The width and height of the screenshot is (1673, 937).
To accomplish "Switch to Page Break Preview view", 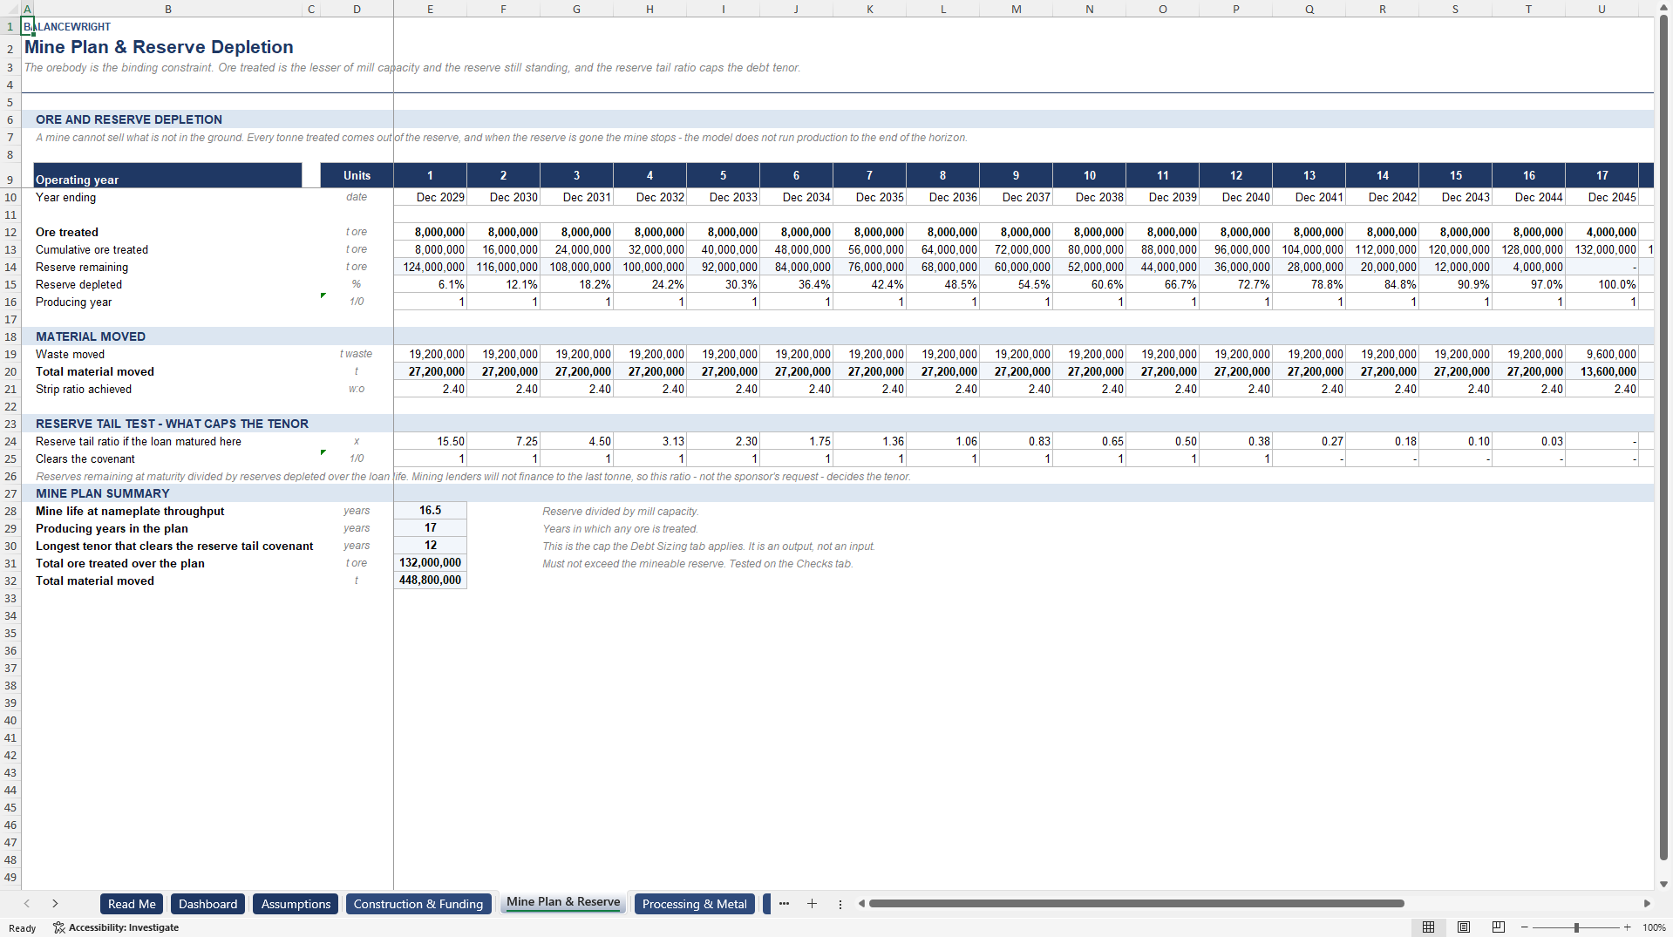I will point(1499,927).
